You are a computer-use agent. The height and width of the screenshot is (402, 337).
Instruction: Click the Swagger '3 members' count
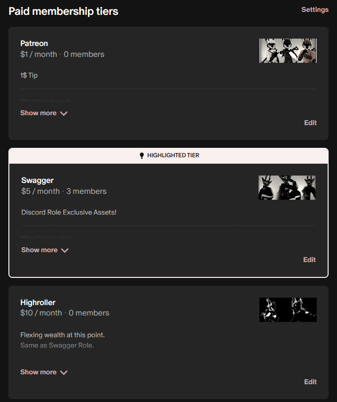pyautogui.click(x=86, y=191)
